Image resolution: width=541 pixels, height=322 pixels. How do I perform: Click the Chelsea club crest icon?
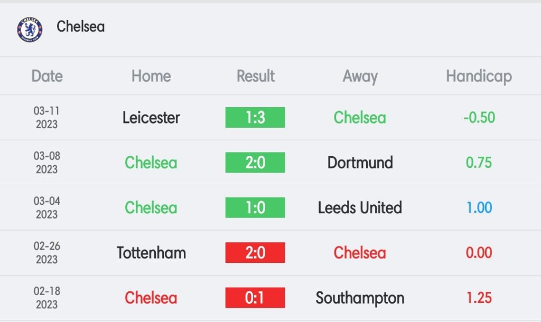tap(30, 29)
